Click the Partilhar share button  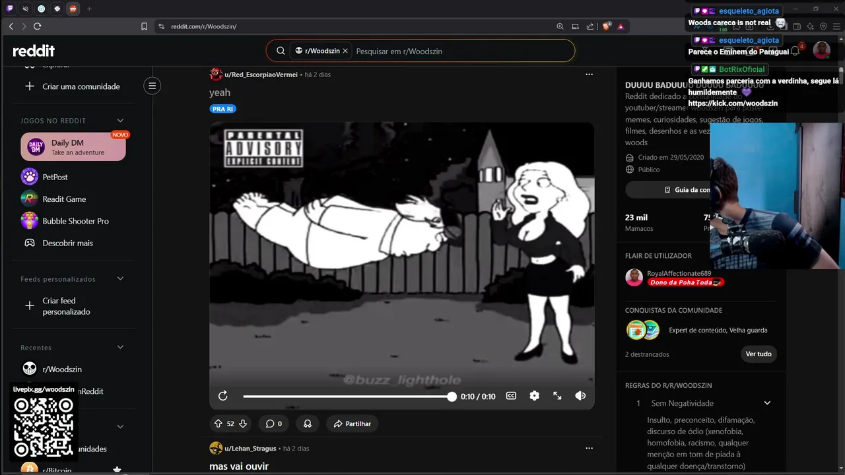point(352,424)
